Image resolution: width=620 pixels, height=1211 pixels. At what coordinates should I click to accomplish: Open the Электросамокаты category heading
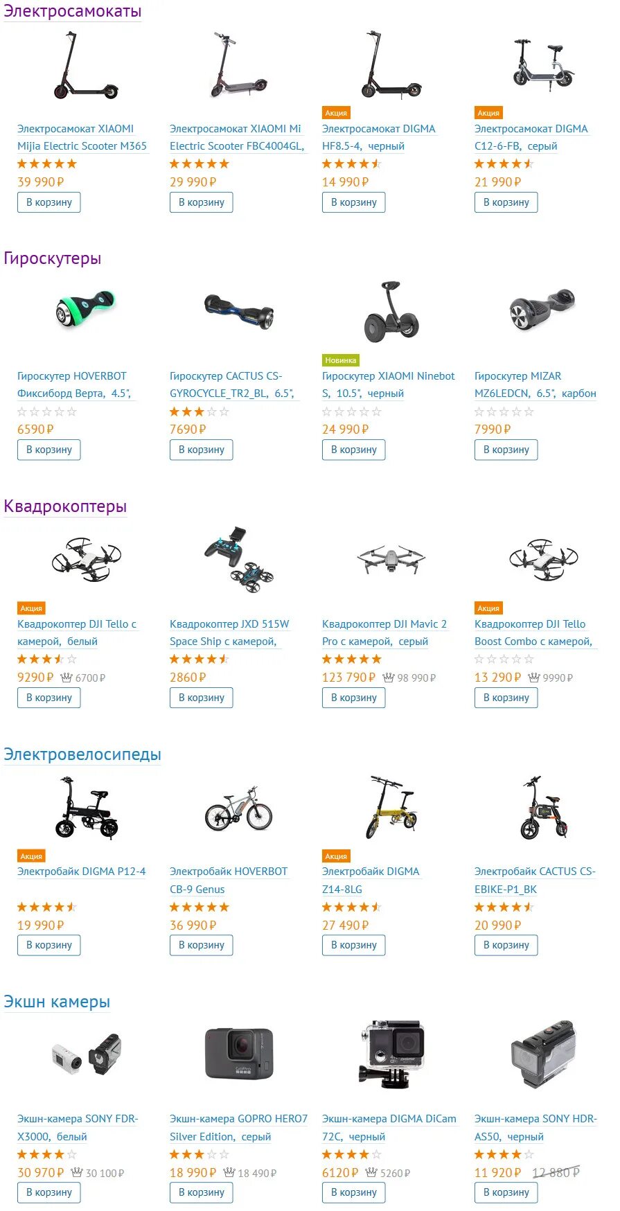(73, 11)
